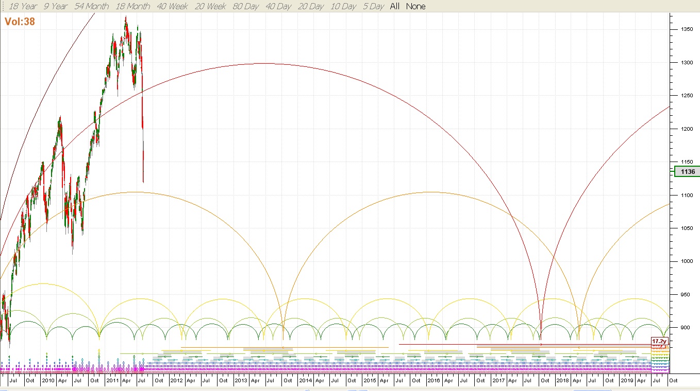Grab the toolbar grip left of 18 Year
The width and height of the screenshot is (700, 391).
click(x=2, y=6)
